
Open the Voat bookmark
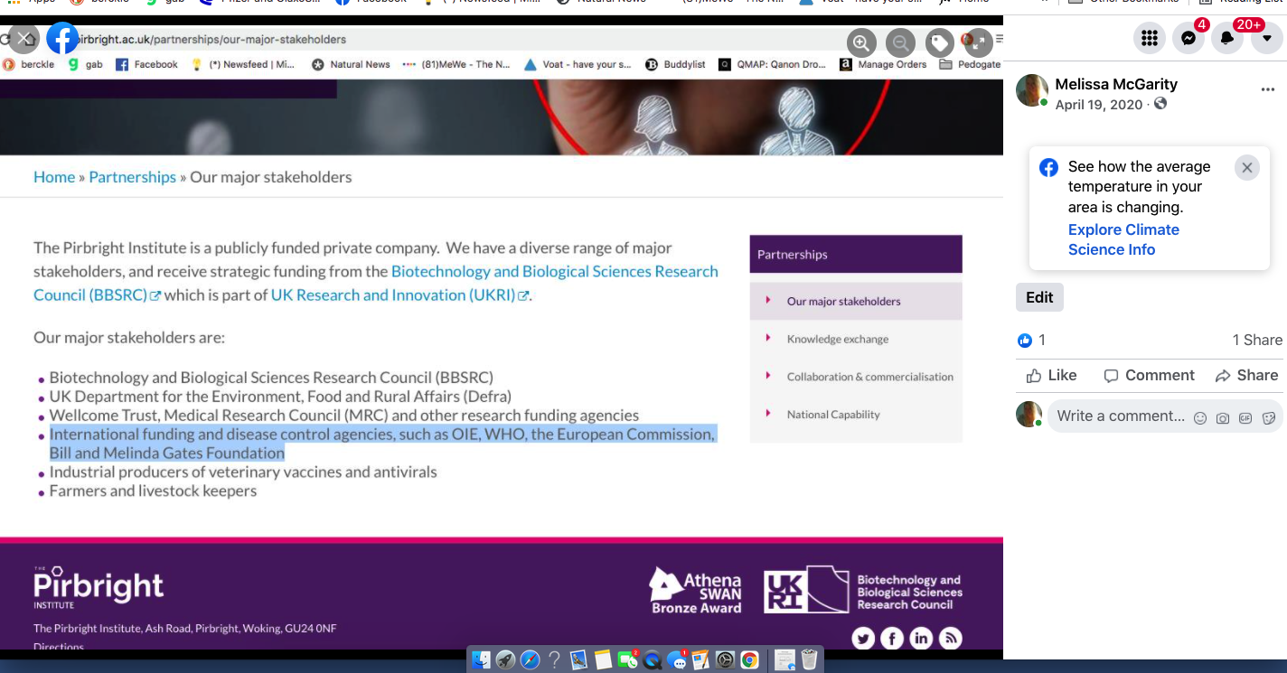point(577,64)
